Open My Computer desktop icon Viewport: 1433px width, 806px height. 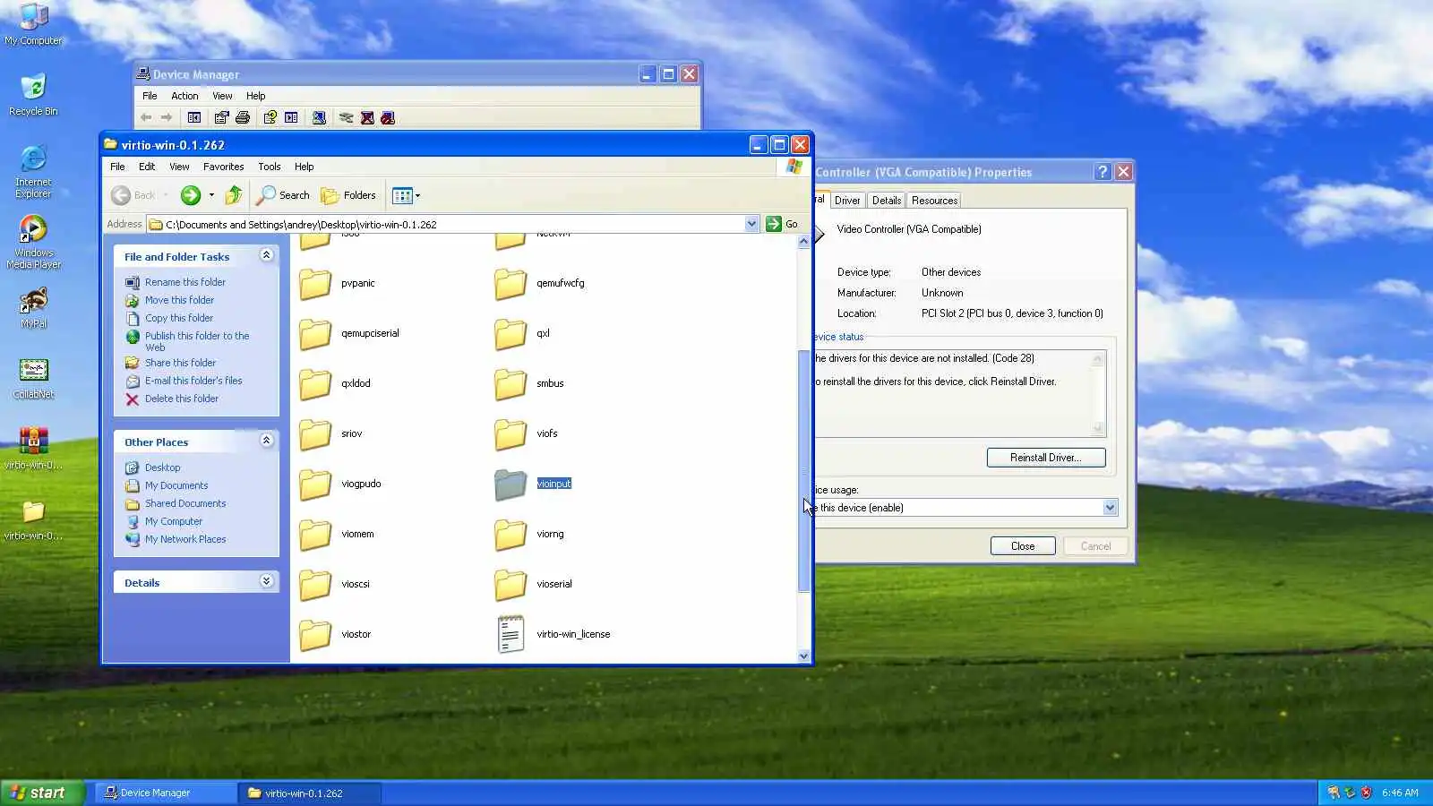(33, 24)
